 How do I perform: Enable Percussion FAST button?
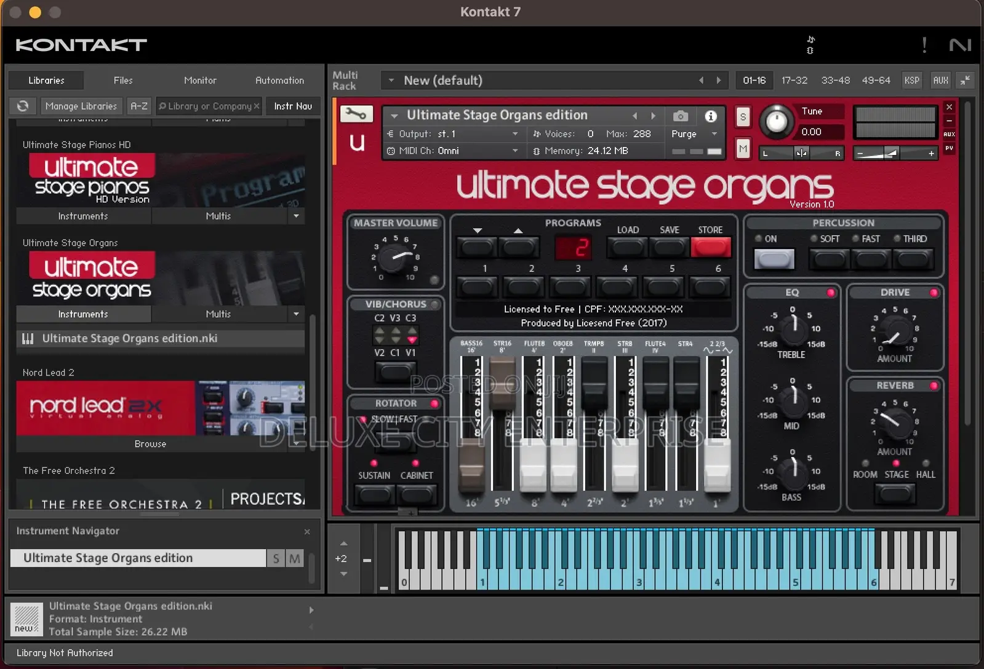click(x=870, y=259)
